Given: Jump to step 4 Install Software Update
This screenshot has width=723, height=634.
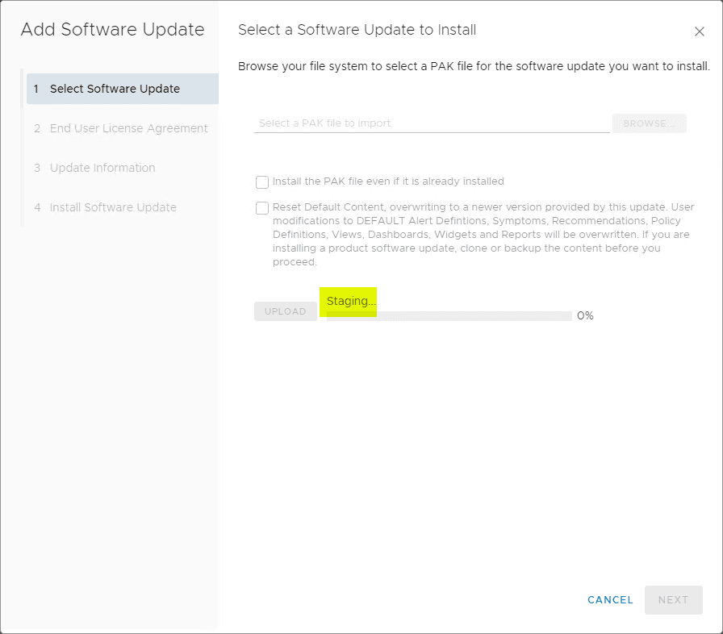Looking at the screenshot, I should click(113, 207).
